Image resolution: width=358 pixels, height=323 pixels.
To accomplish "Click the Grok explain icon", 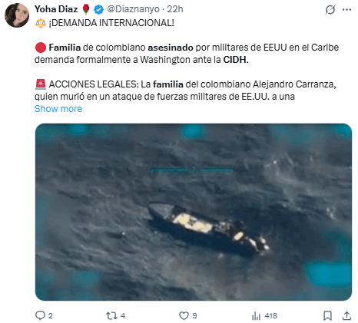I will click(330, 10).
